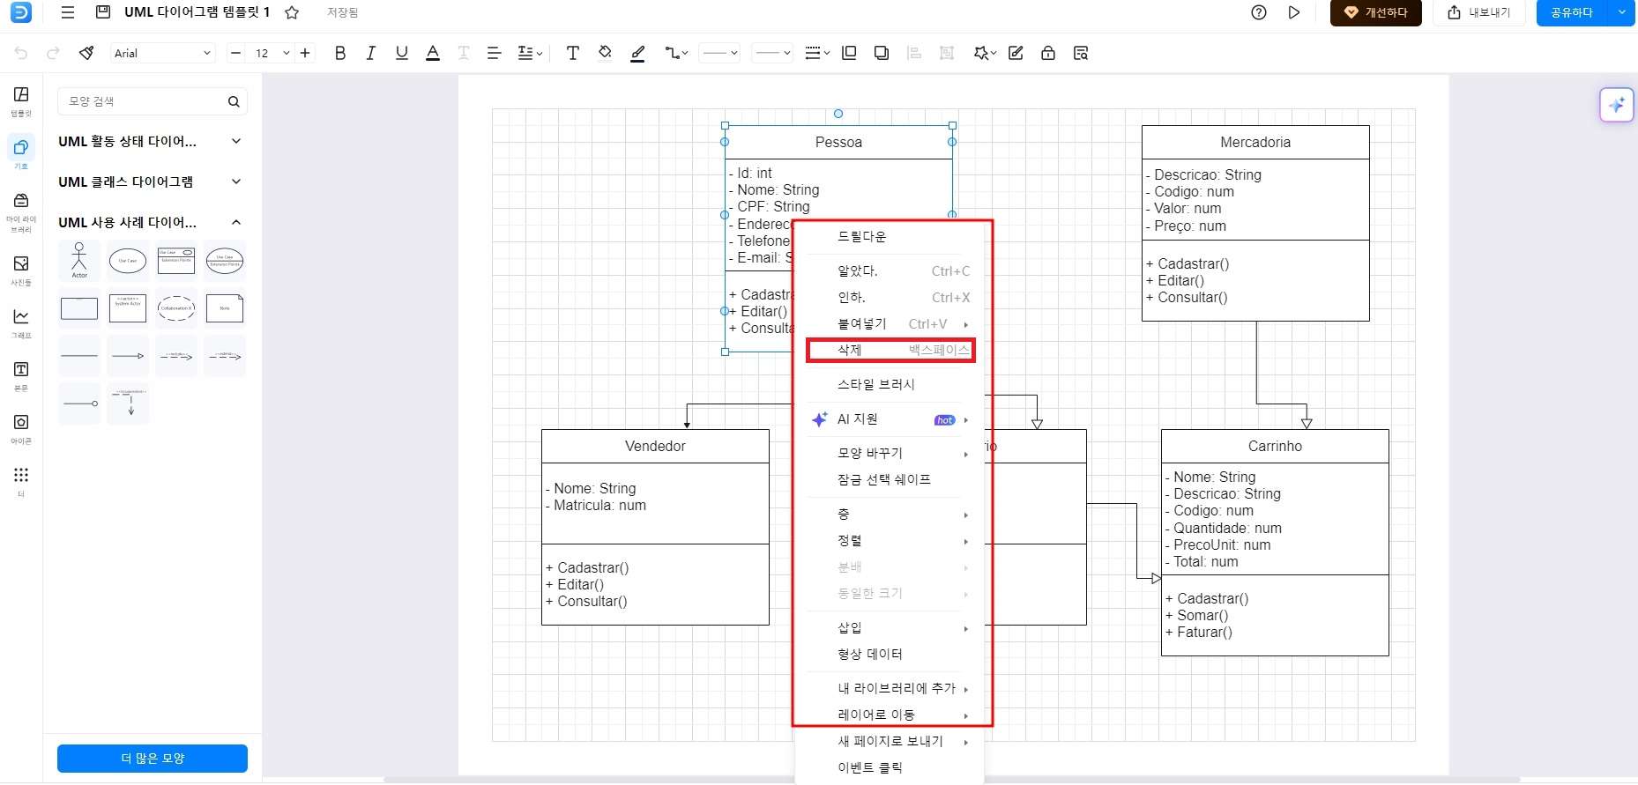Click the format painter brush icon
The image size is (1638, 785).
pos(86,53)
